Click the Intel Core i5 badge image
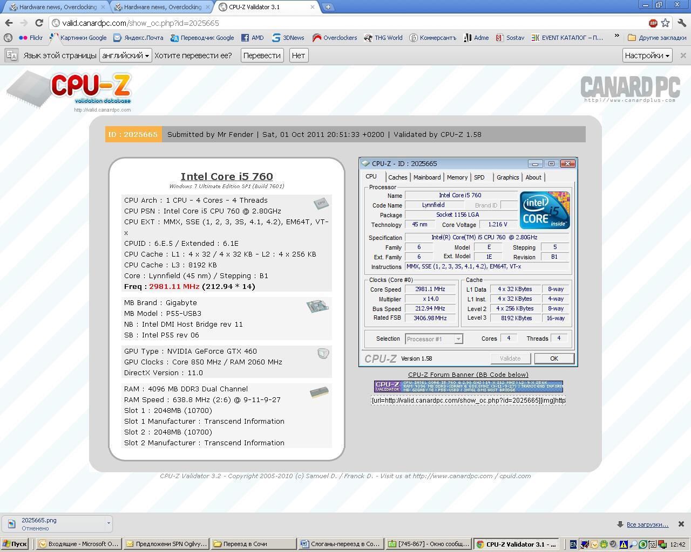The width and height of the screenshot is (691, 552). (545, 210)
